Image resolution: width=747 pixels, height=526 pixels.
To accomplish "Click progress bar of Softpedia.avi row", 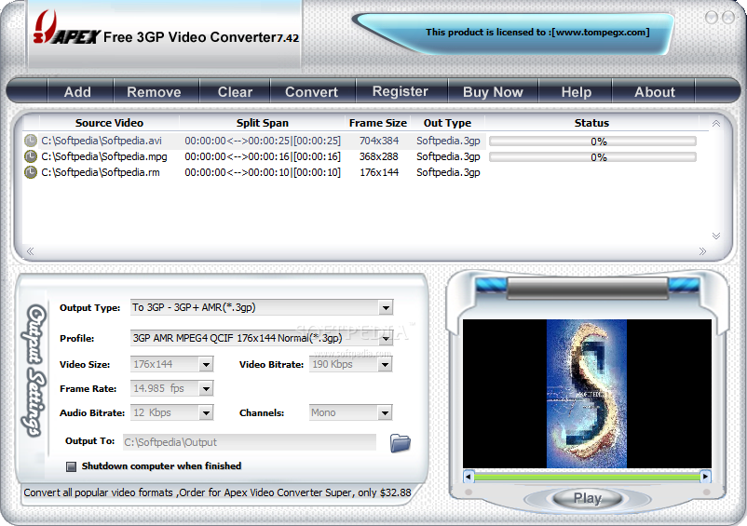I will (x=592, y=142).
